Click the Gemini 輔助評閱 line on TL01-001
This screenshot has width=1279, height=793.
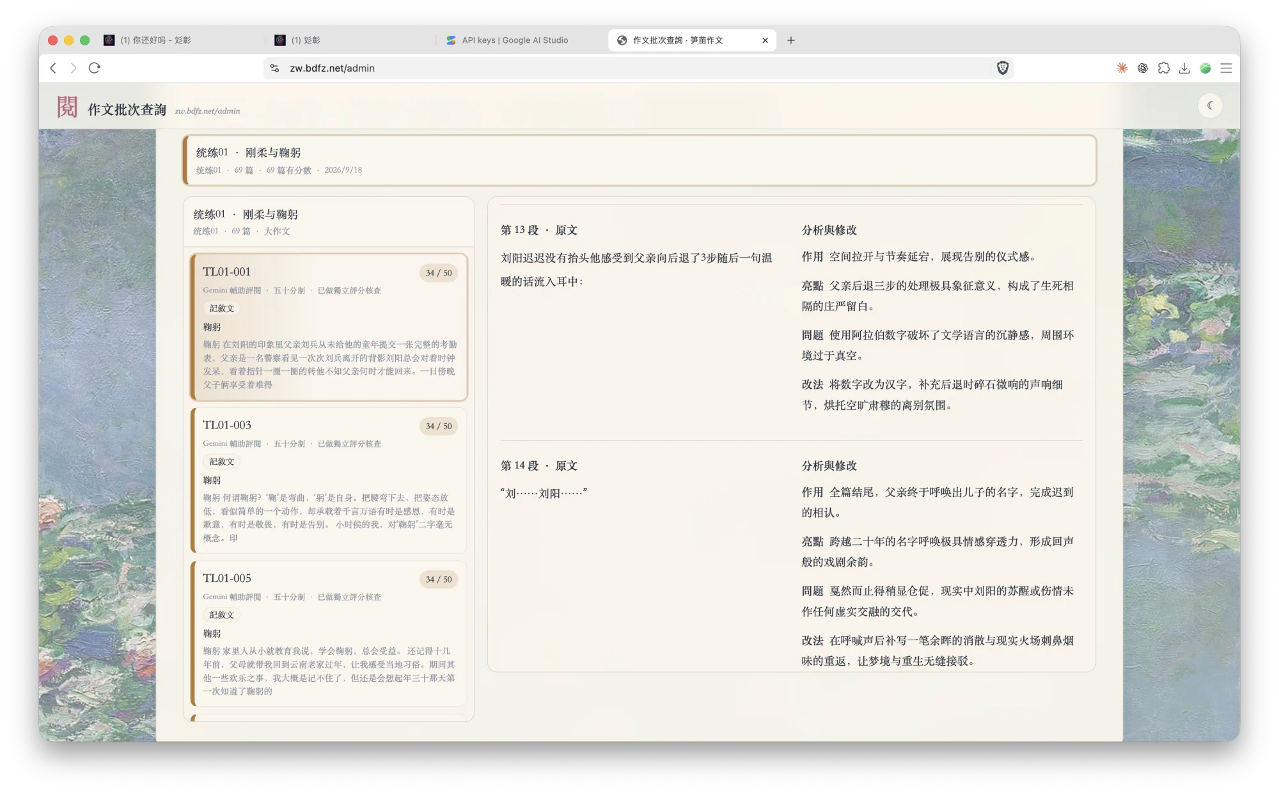292,290
